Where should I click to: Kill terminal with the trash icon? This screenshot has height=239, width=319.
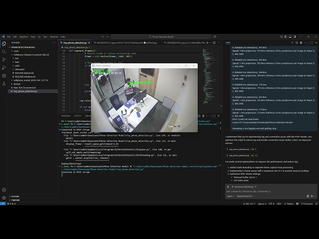203,116
